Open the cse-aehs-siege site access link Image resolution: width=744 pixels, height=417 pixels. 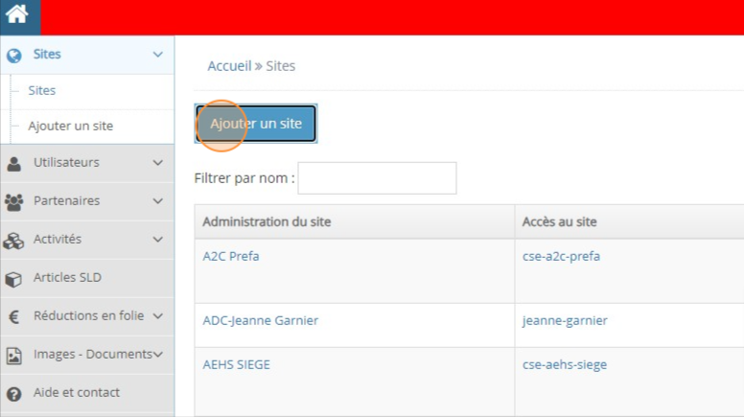tap(564, 364)
